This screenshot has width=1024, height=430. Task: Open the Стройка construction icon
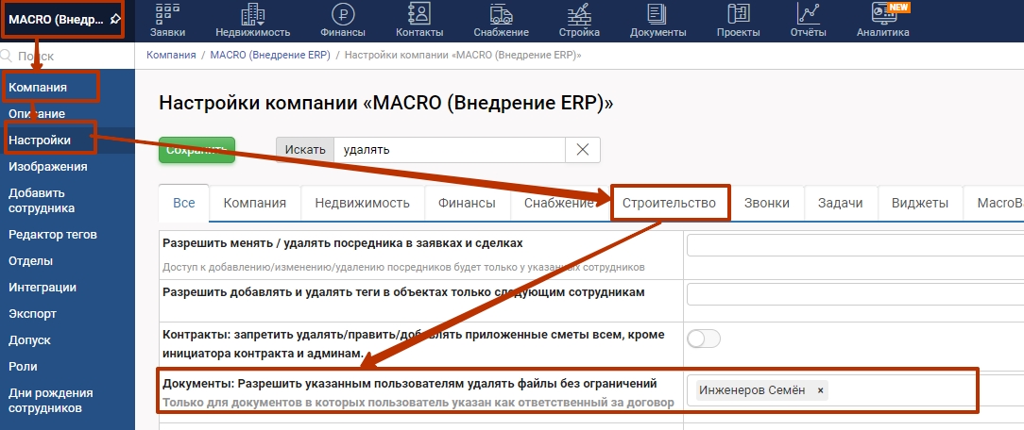coord(579,14)
